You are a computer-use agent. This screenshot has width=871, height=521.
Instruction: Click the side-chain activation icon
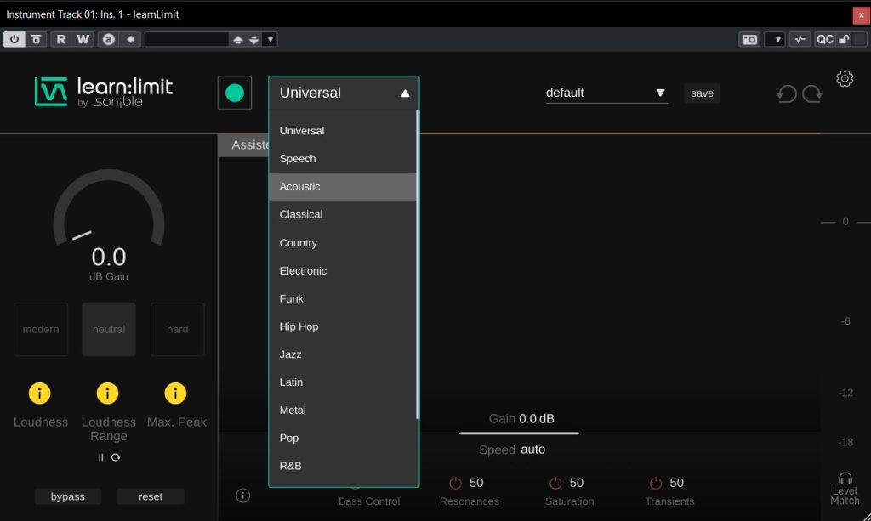tap(800, 39)
